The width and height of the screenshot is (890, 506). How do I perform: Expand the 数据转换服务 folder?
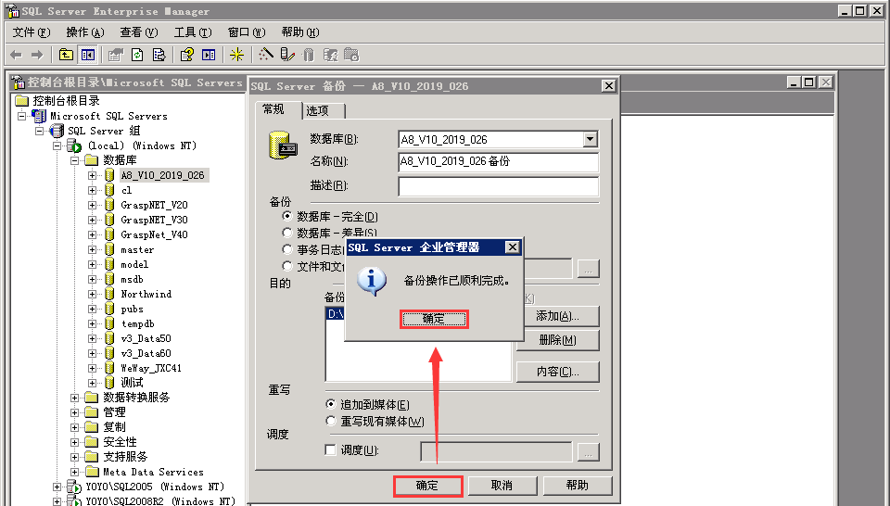[x=74, y=398]
